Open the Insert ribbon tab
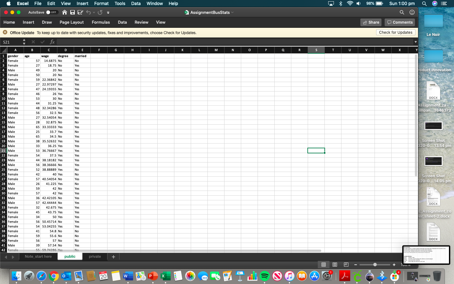Viewport: 454px width, 284px height. pos(28,22)
